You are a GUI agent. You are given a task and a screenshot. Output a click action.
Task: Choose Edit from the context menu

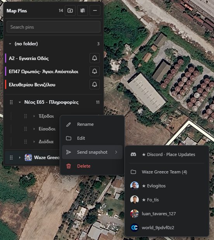[x=92, y=138]
